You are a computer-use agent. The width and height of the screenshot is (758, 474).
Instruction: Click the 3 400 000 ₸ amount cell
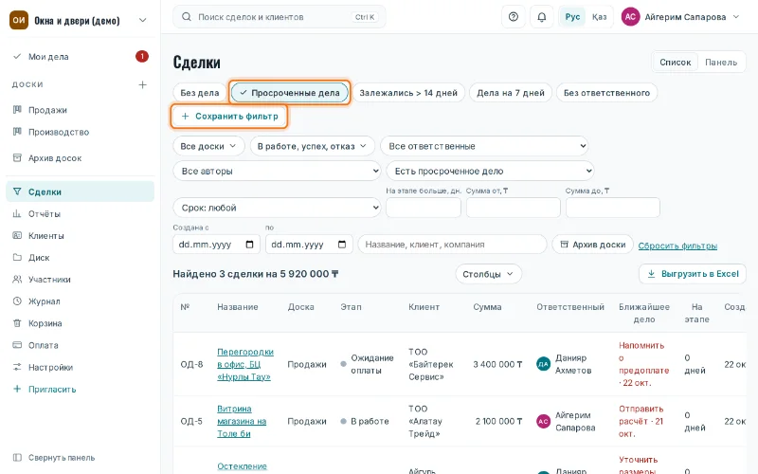coord(498,364)
